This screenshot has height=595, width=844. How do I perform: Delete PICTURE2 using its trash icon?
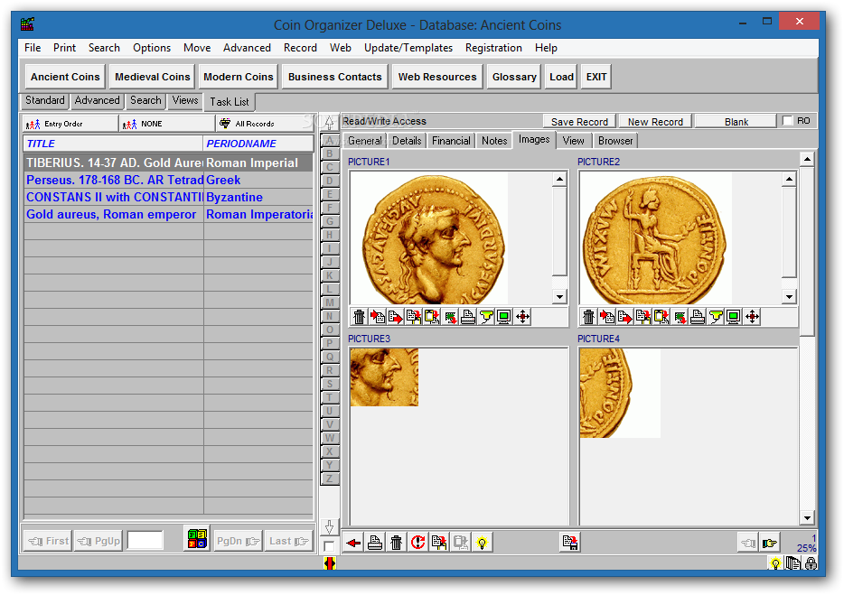pyautogui.click(x=588, y=317)
